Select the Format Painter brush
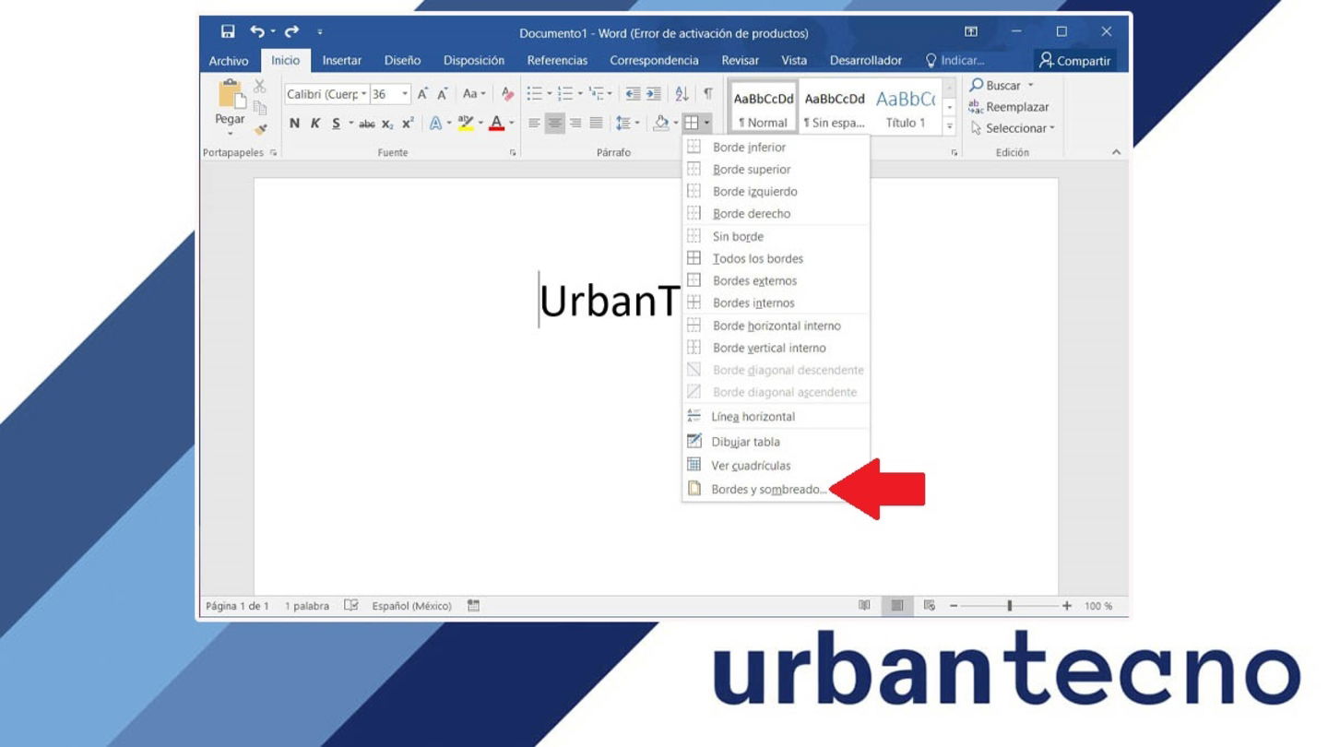Image resolution: width=1328 pixels, height=747 pixels. tap(260, 129)
